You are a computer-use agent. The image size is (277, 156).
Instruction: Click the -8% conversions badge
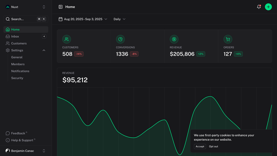(x=134, y=54)
